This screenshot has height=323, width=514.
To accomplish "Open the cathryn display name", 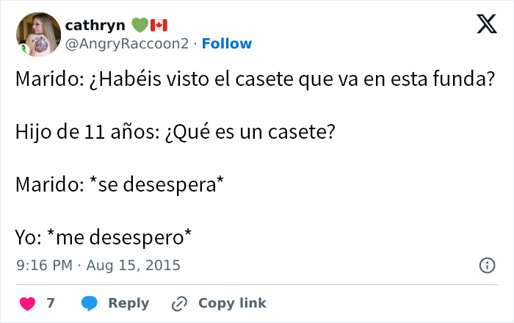I will pos(95,25).
